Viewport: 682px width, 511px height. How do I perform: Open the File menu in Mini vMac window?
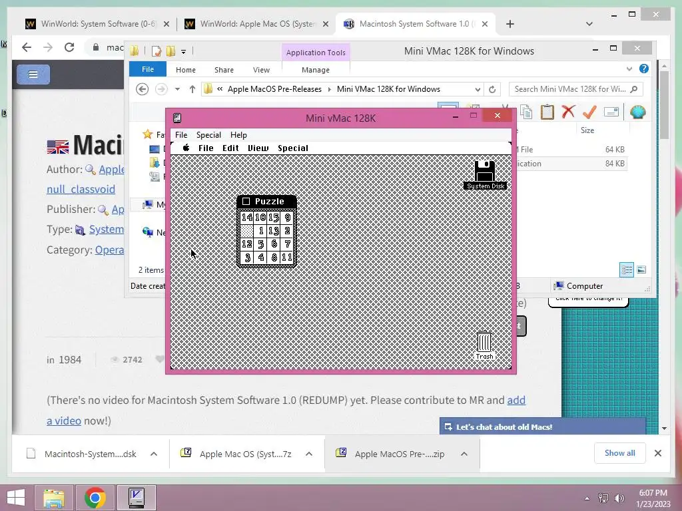[x=181, y=134]
